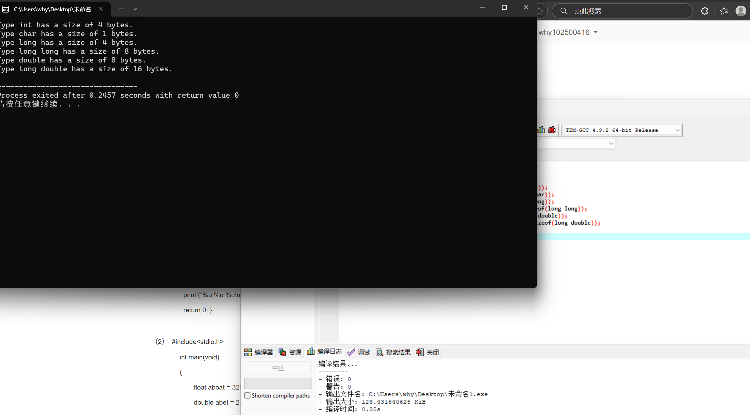Open a new terminal tab with plus icon

[121, 9]
